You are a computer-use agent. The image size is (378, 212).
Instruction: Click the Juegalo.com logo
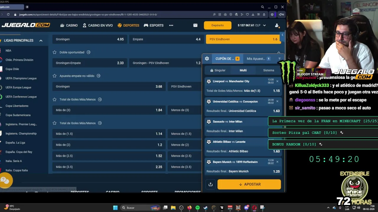pos(25,25)
